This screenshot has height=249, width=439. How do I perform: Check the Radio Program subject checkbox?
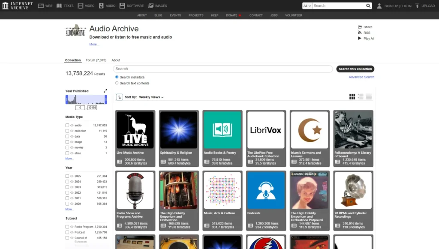[67, 227]
